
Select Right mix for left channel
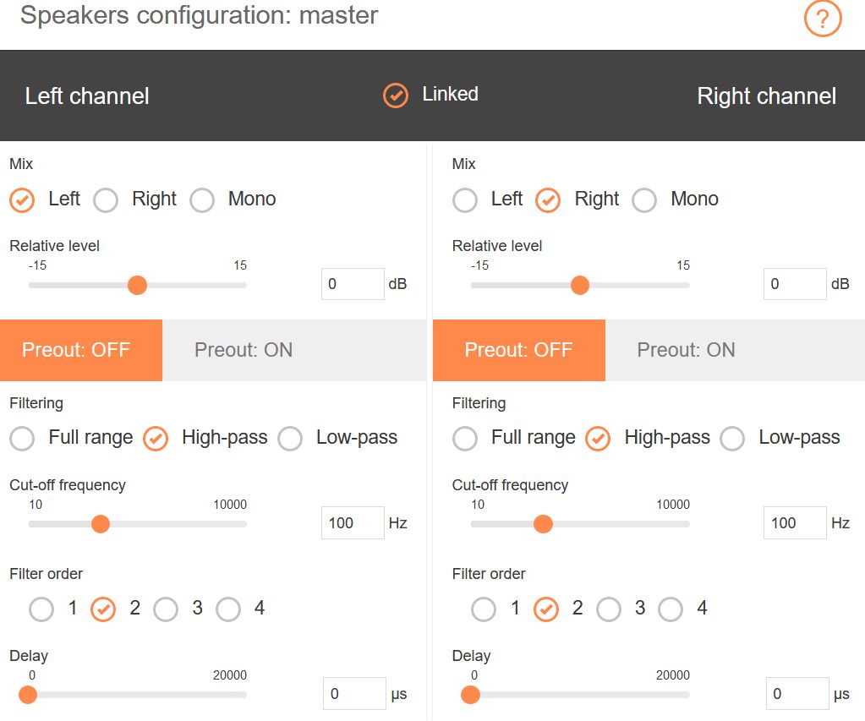tap(106, 200)
